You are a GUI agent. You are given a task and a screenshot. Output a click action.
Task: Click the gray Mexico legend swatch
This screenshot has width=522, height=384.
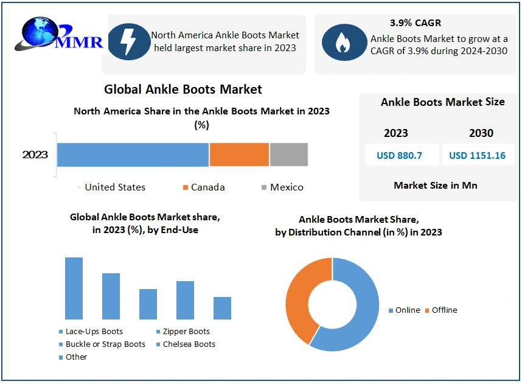pyautogui.click(x=264, y=187)
